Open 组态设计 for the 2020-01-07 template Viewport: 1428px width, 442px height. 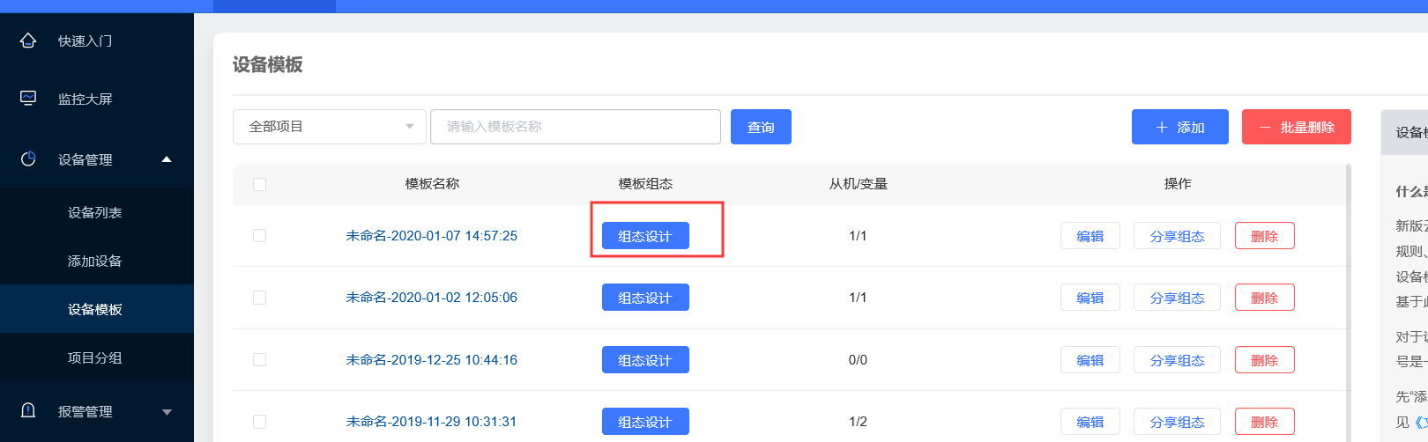[645, 236]
